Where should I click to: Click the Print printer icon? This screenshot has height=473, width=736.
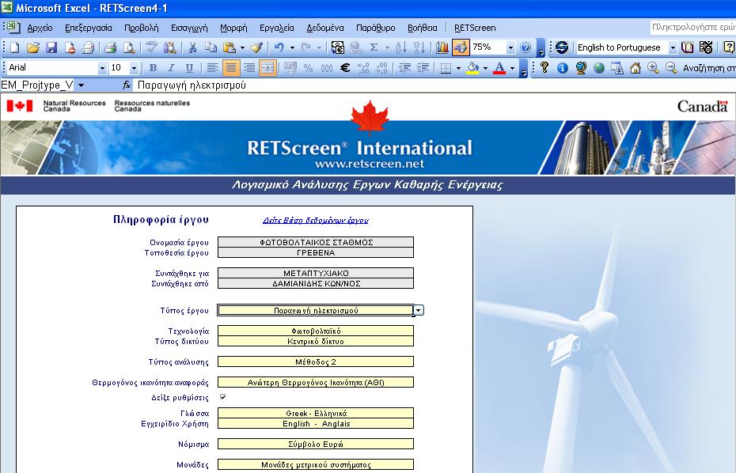click(x=110, y=47)
